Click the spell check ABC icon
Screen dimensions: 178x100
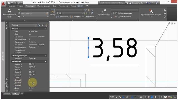[19, 10]
